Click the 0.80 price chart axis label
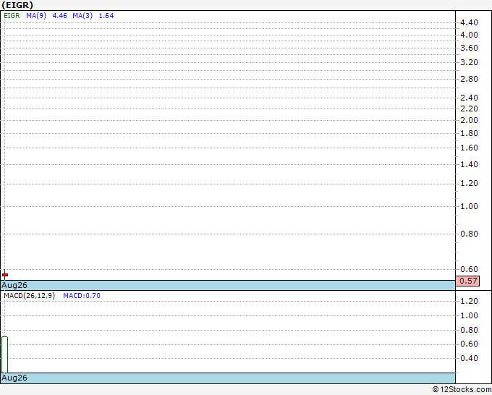 (469, 234)
